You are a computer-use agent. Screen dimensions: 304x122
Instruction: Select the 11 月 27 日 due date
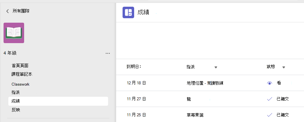(136, 99)
